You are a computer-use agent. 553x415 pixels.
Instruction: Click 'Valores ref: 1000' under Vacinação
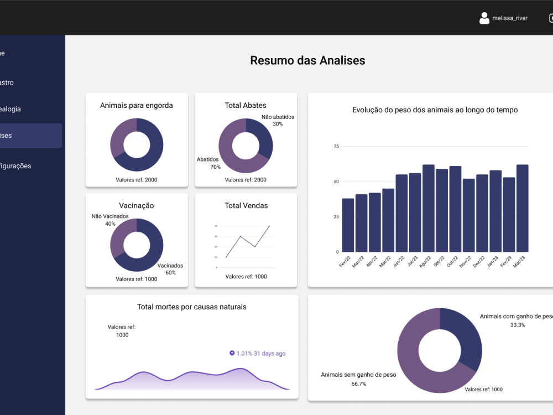point(137,279)
